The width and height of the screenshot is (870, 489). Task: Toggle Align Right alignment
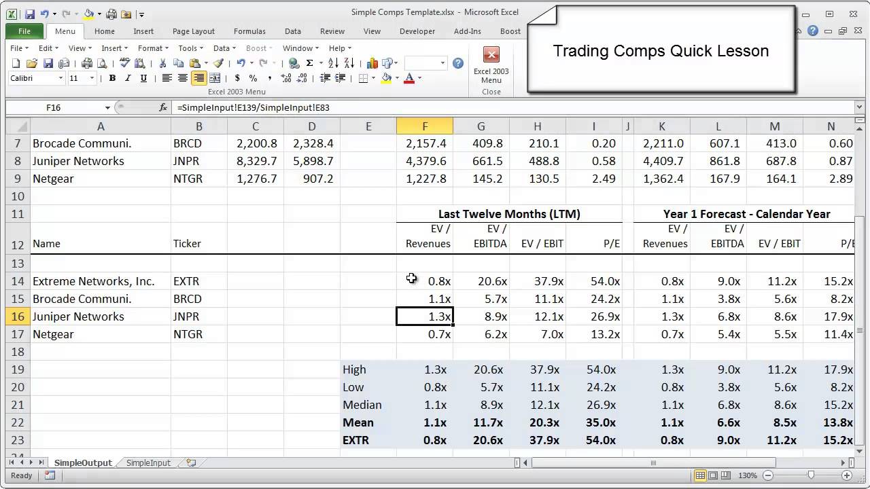198,78
